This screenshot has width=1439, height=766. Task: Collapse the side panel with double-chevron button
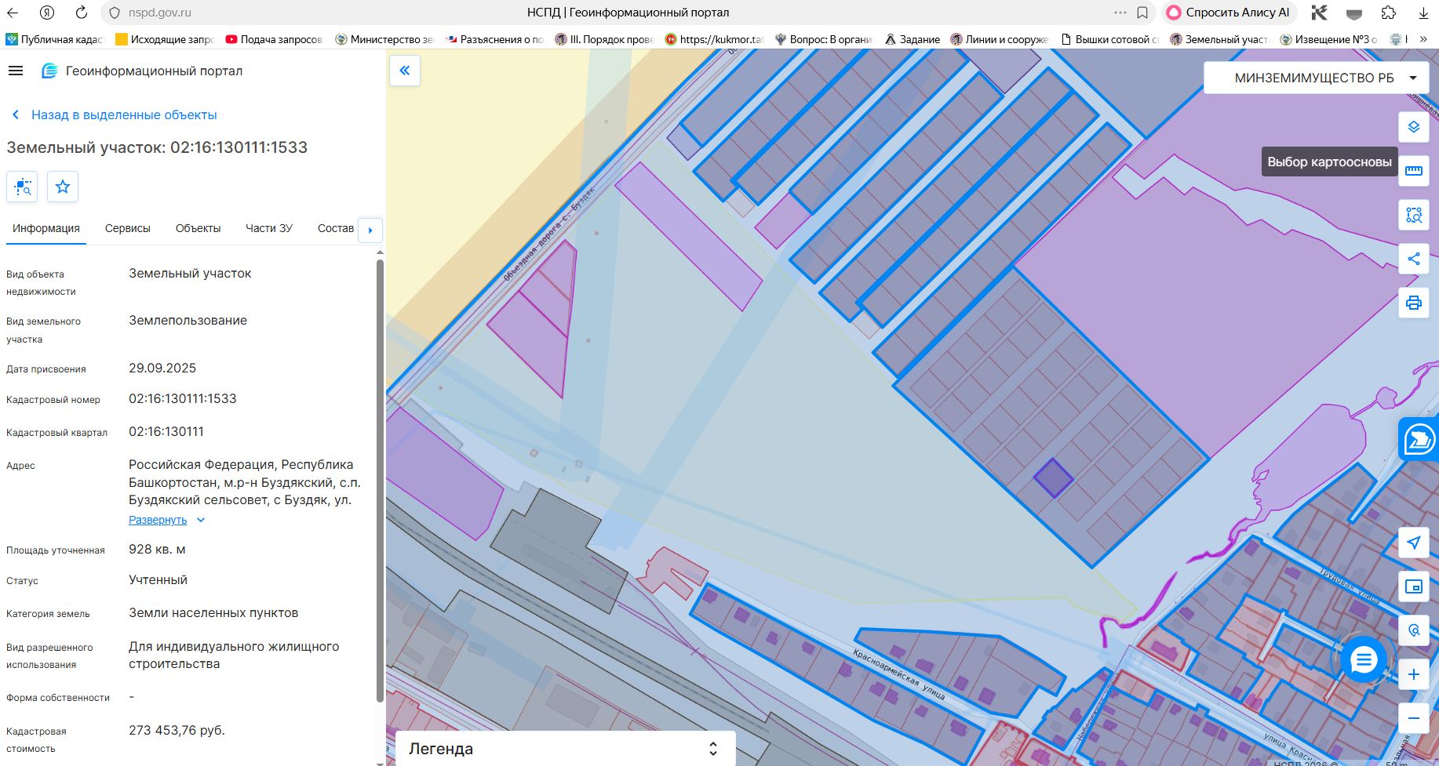[405, 71]
